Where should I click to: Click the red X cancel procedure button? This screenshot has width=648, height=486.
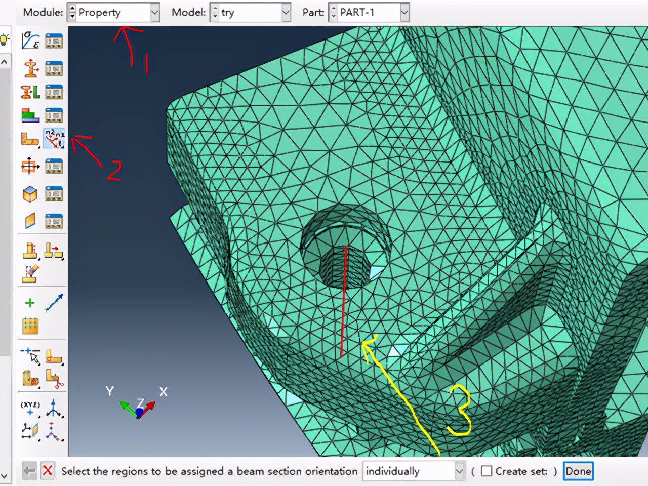48,471
